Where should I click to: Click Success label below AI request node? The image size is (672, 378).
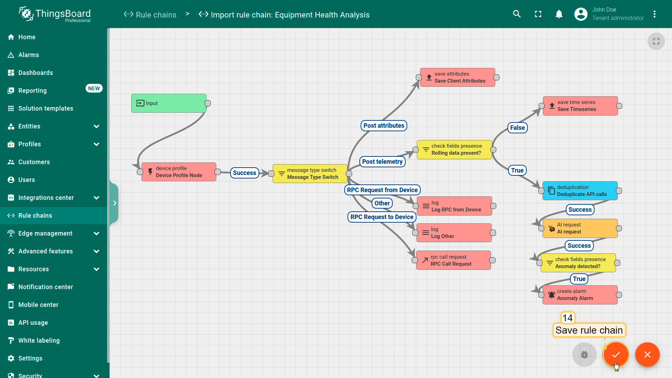pos(579,246)
